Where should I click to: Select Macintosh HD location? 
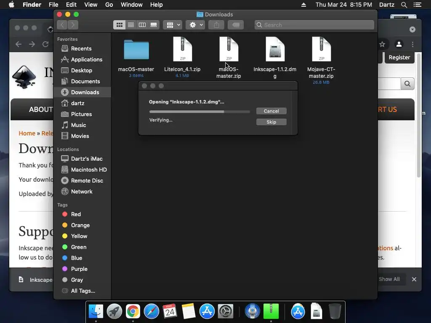click(x=82, y=170)
